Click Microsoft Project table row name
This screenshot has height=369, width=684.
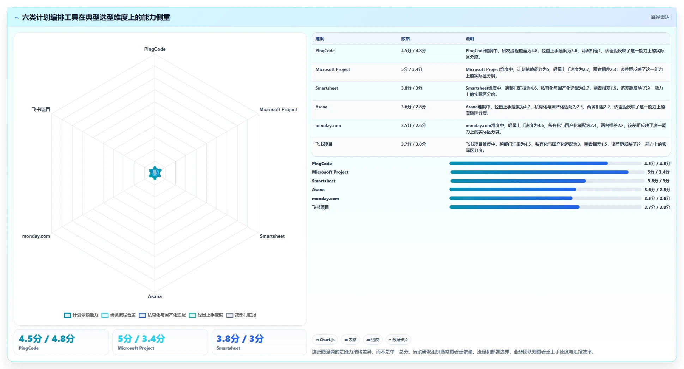333,69
